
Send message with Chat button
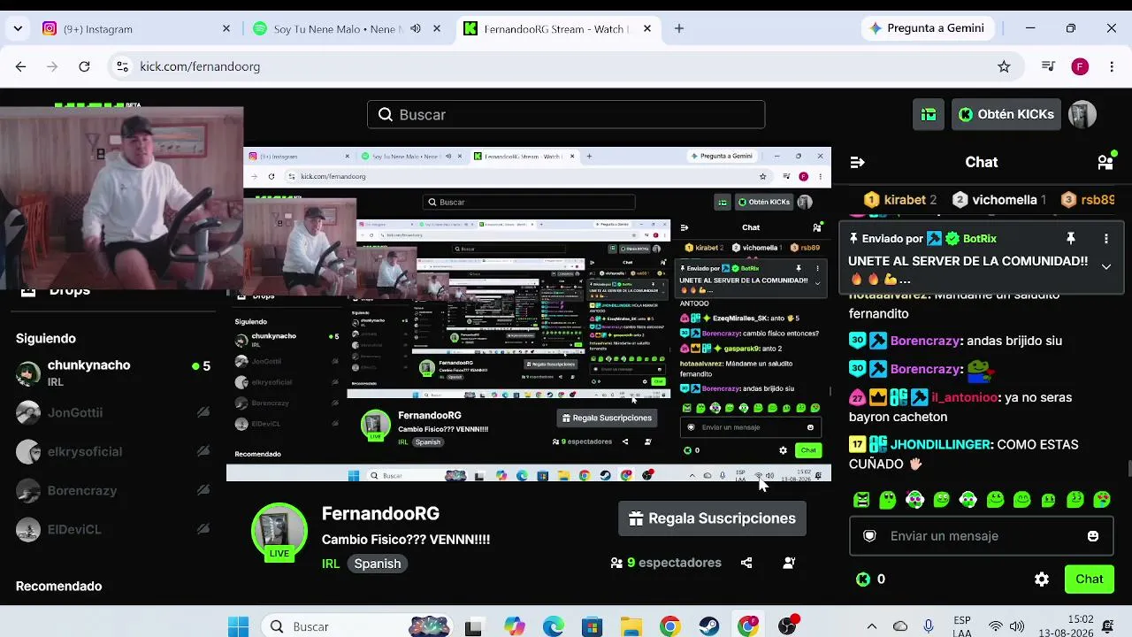(x=1089, y=579)
